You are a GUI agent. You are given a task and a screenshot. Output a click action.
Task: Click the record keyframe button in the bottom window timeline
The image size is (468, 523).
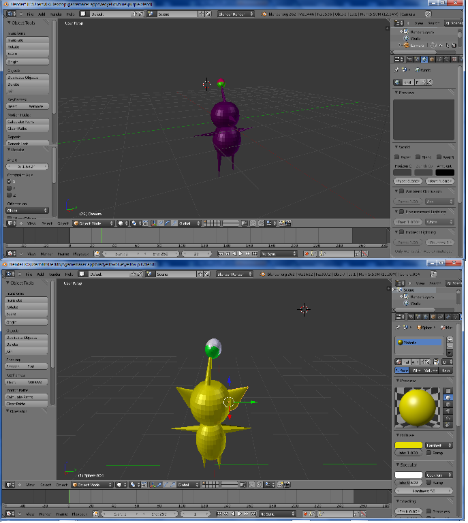coord(305,513)
